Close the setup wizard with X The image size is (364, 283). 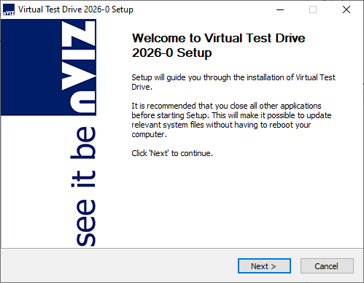[346, 9]
